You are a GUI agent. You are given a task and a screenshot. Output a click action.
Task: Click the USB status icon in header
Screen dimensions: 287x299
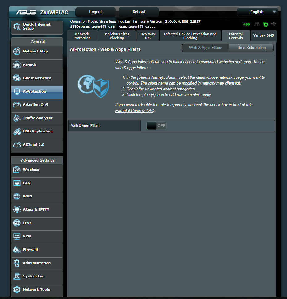(273, 24)
